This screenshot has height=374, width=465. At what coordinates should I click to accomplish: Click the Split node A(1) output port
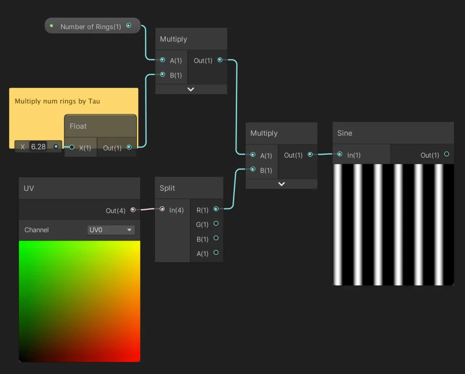pos(216,252)
